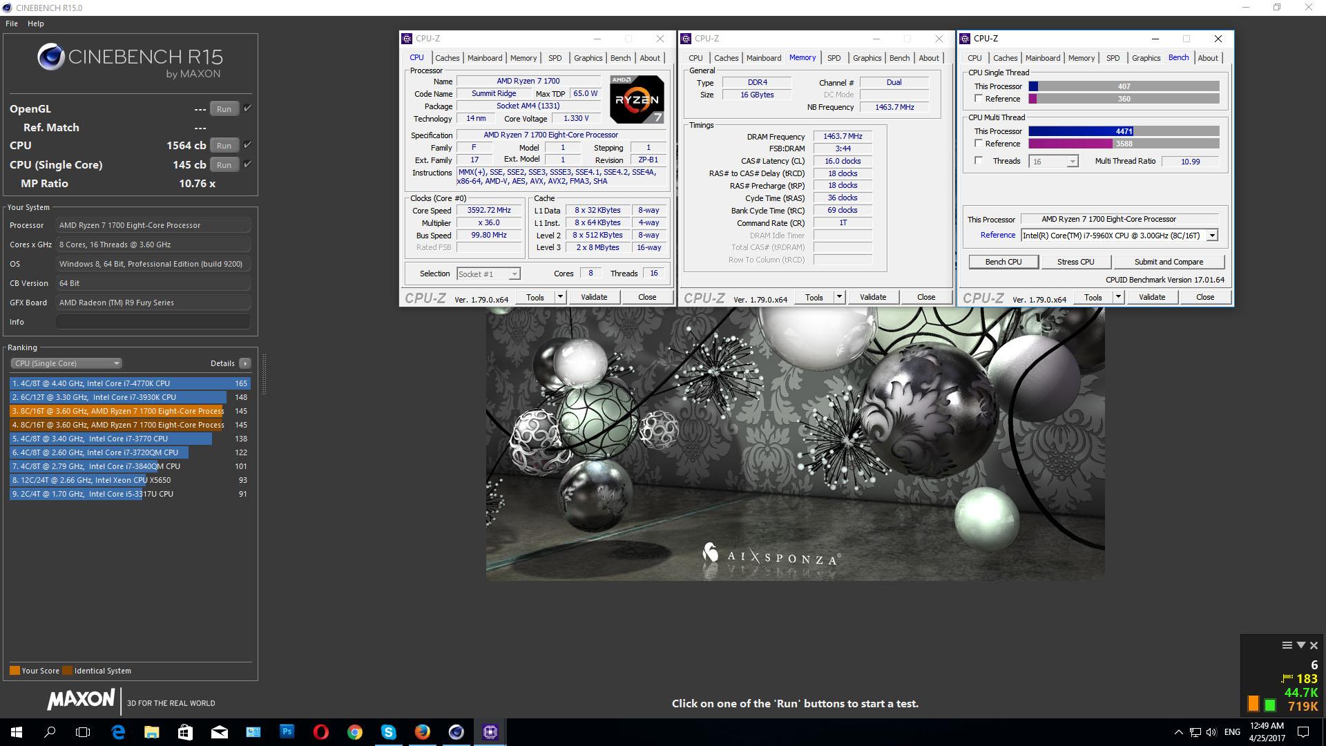Click the This Processor multi thread bar 4471

pos(1124,131)
